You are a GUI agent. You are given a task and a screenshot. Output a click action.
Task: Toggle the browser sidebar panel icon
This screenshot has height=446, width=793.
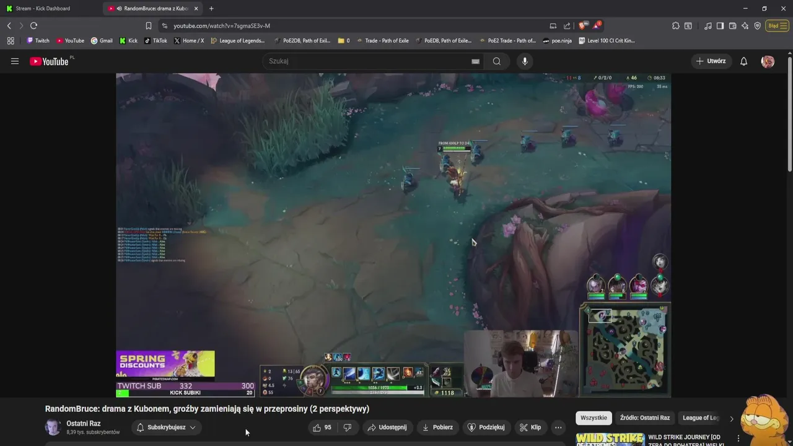[720, 25]
